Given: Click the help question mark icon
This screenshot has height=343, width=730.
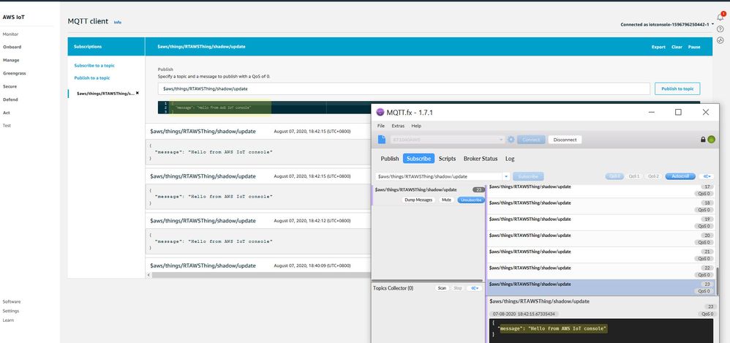Looking at the screenshot, I should click(x=720, y=29).
